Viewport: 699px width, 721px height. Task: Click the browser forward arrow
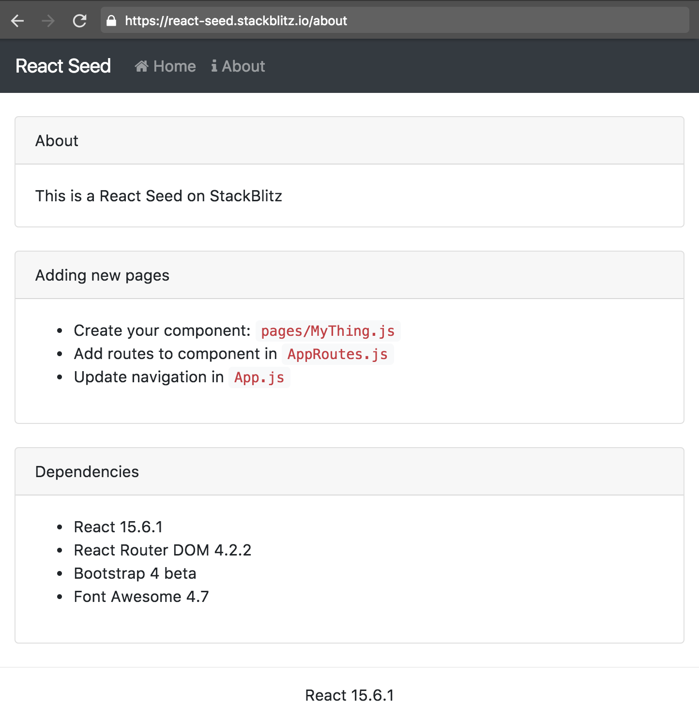48,21
